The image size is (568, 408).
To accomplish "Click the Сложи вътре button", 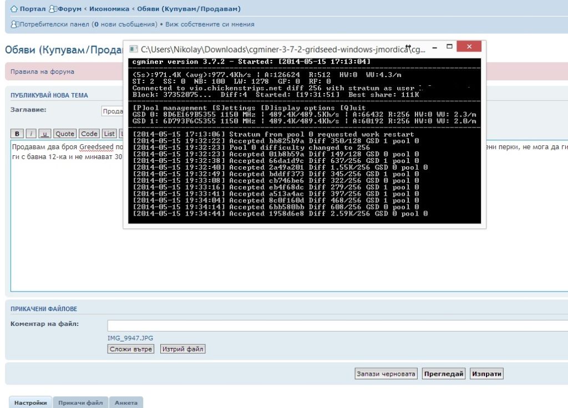I will pyautogui.click(x=131, y=349).
